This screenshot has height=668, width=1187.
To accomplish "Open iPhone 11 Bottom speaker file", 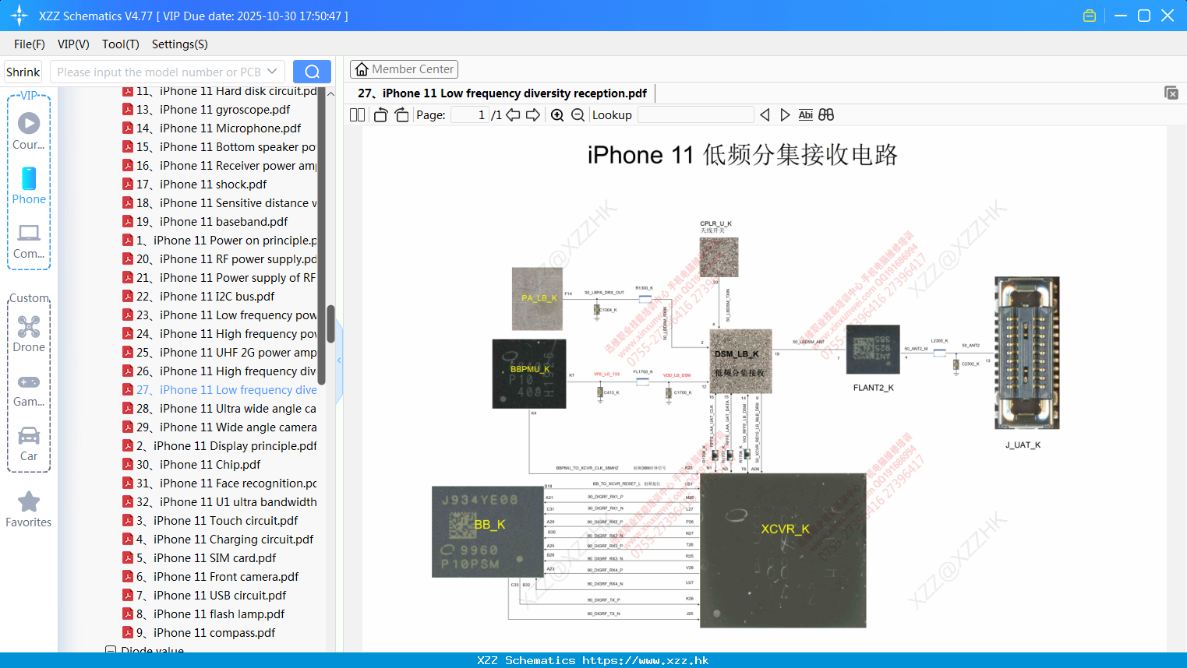I will (220, 147).
